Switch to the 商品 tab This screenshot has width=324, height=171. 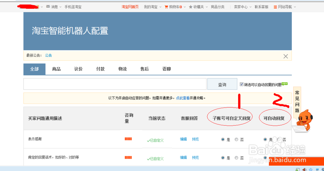click(56, 69)
